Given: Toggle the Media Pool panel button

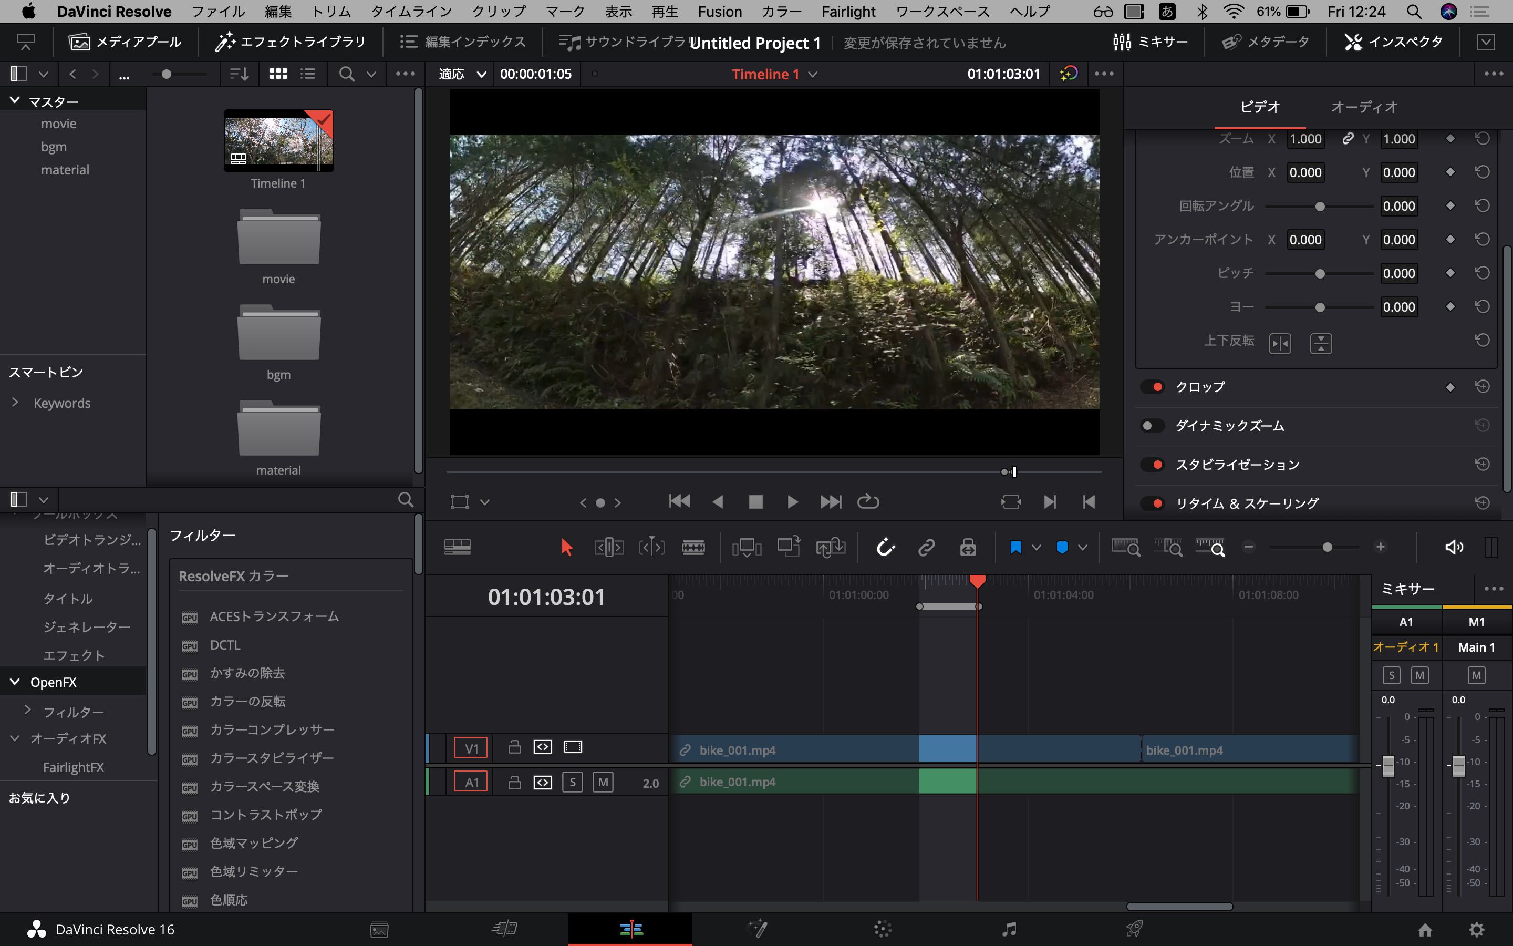Looking at the screenshot, I should 125,42.
